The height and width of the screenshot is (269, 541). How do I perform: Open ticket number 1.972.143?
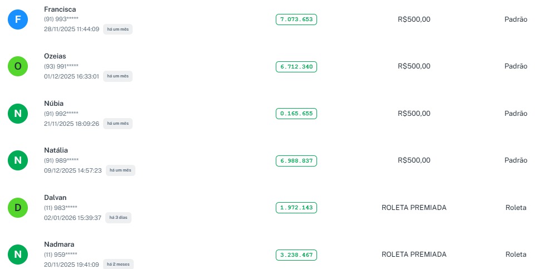click(296, 208)
